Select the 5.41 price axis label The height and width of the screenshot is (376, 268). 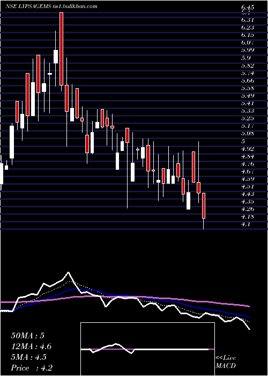click(248, 104)
